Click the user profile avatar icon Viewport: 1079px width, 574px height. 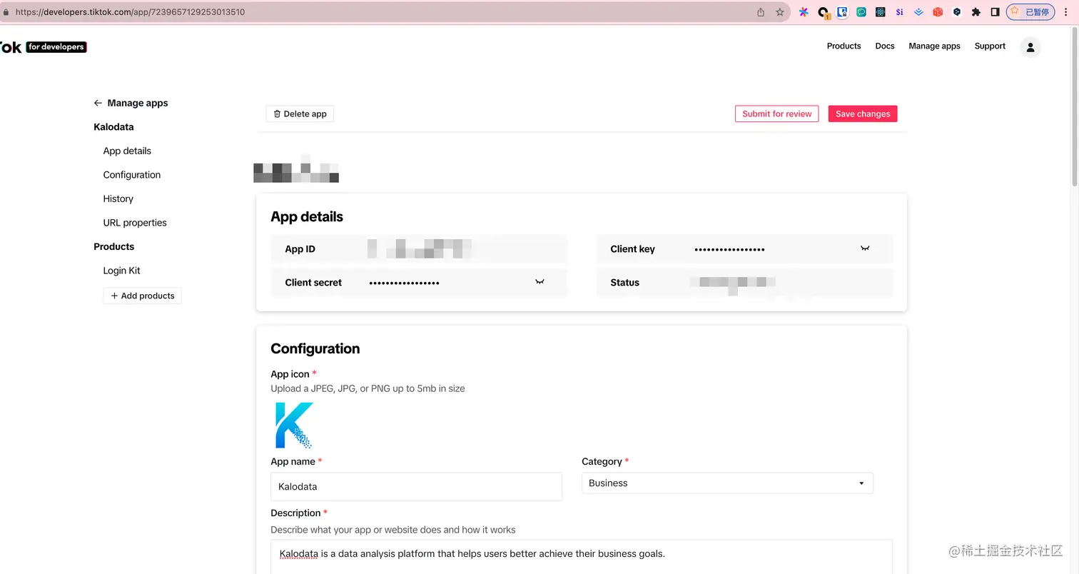[1030, 46]
